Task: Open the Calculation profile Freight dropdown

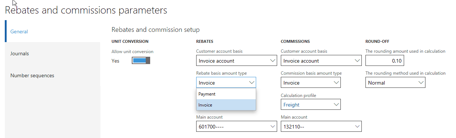Action: point(336,105)
